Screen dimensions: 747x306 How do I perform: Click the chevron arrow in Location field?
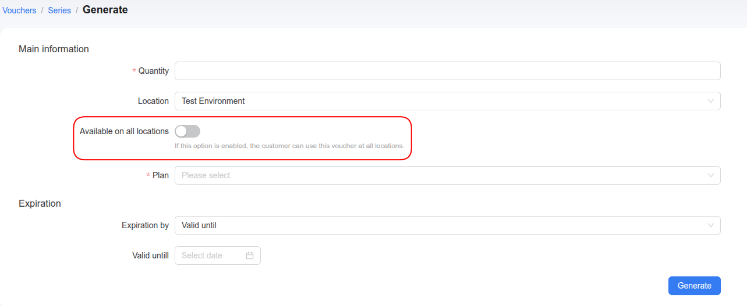(710, 101)
